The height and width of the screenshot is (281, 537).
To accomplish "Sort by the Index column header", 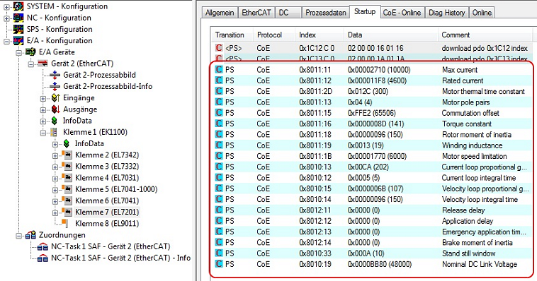I will (x=320, y=35).
